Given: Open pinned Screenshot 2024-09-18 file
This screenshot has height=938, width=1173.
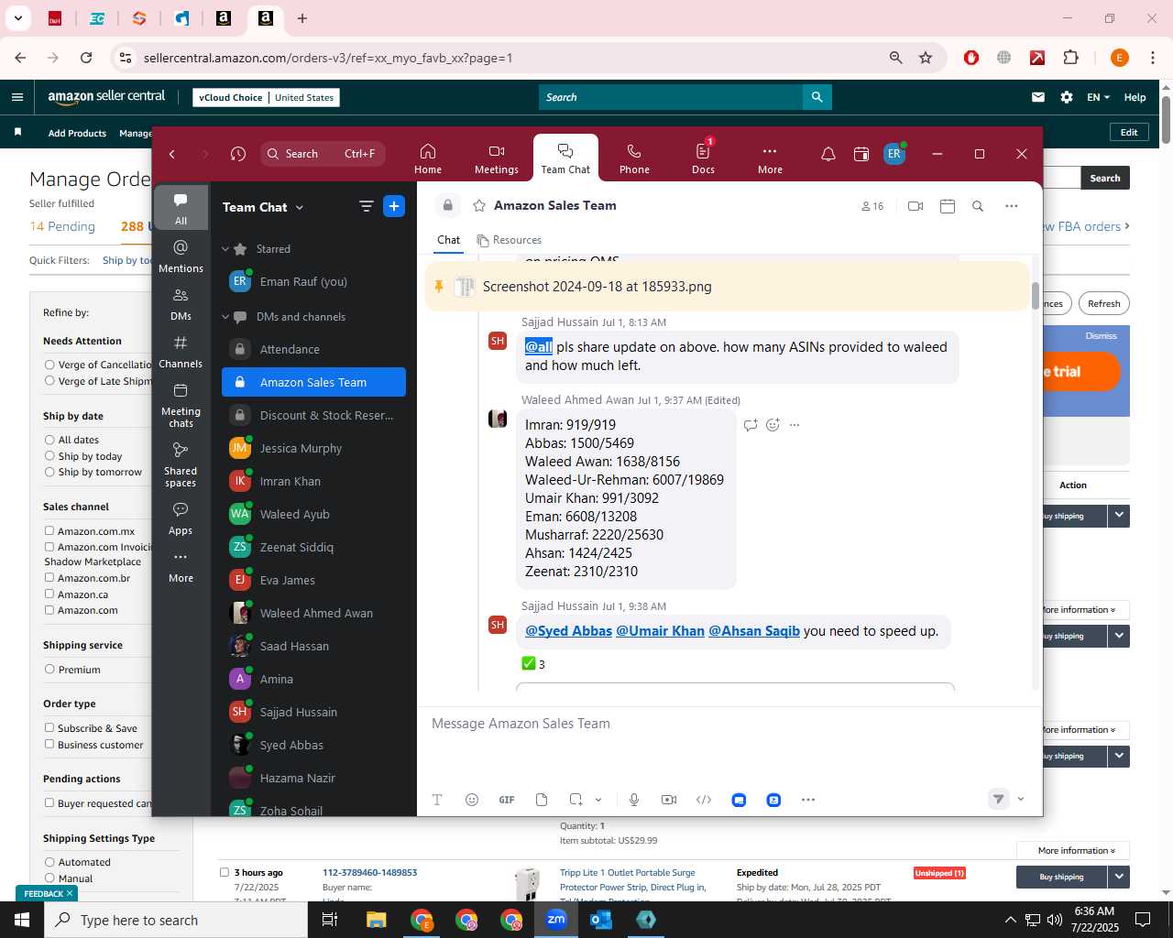Looking at the screenshot, I should click(597, 287).
